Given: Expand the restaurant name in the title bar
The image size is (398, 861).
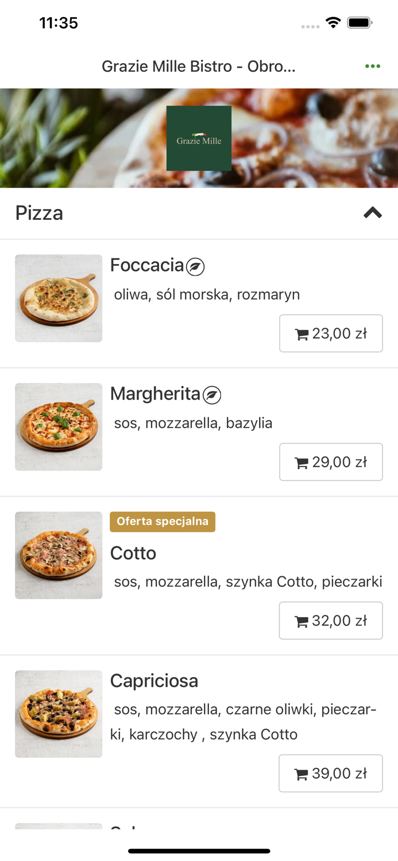Looking at the screenshot, I should (x=199, y=66).
